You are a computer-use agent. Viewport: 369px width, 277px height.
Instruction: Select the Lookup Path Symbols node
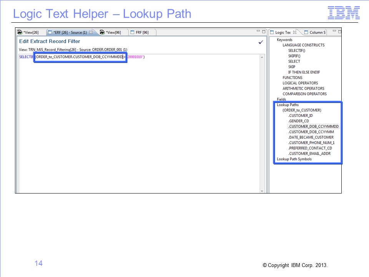click(294, 159)
